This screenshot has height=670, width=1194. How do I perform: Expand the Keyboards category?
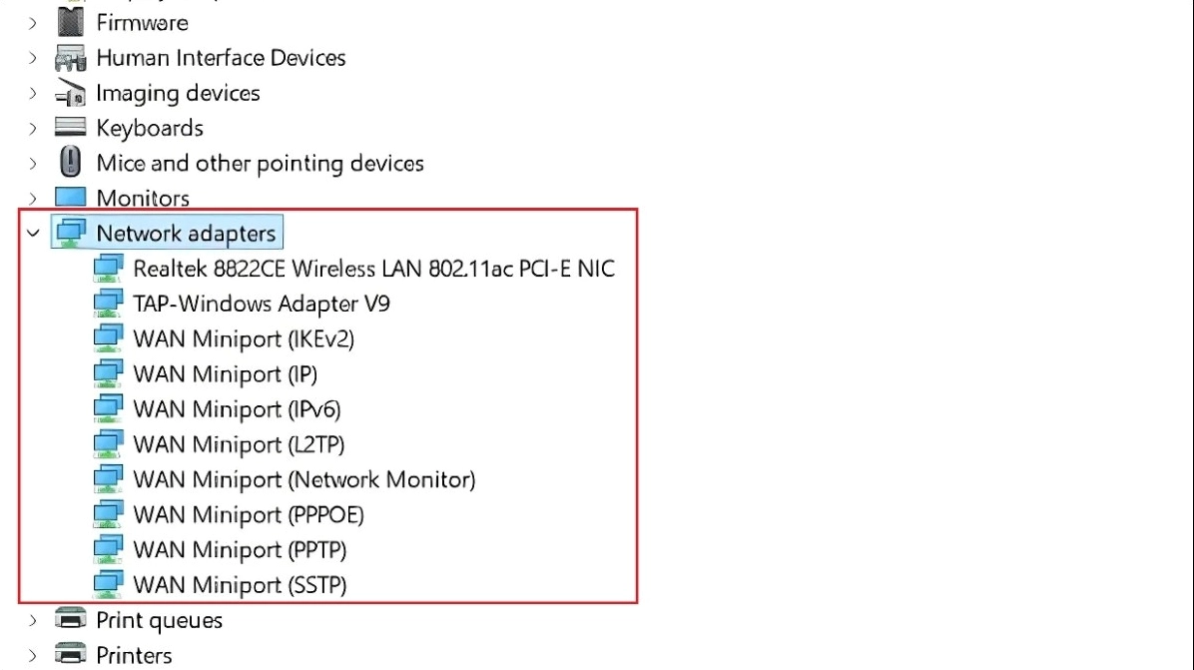point(33,129)
